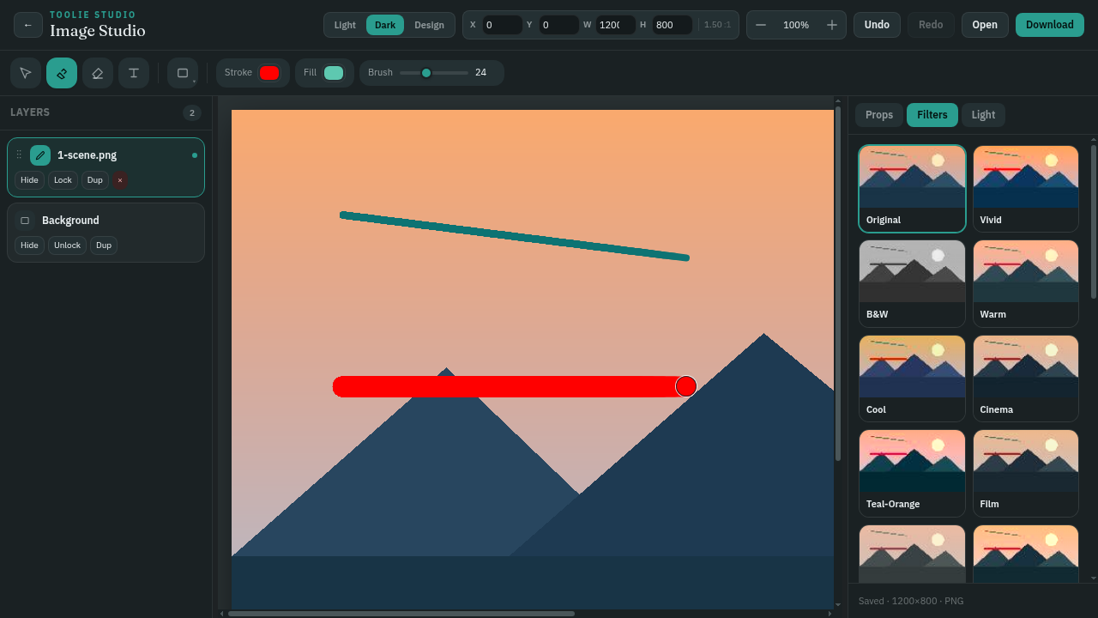Click the Open button

tap(985, 25)
